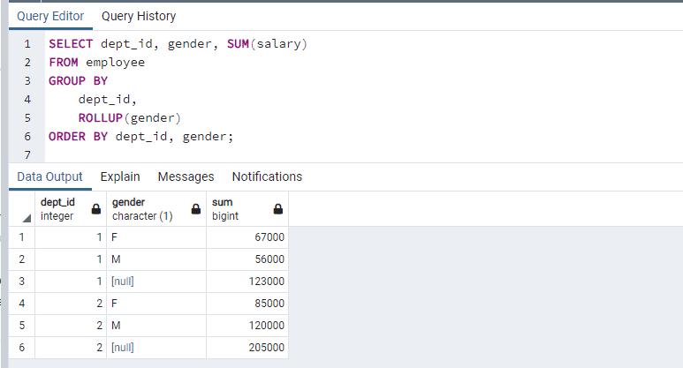Open the Explain tab
This screenshot has width=683, height=368.
(x=119, y=176)
